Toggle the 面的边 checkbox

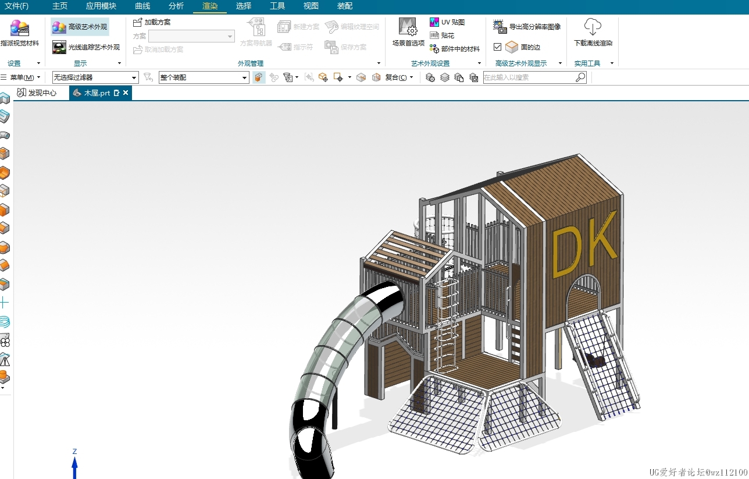click(497, 47)
